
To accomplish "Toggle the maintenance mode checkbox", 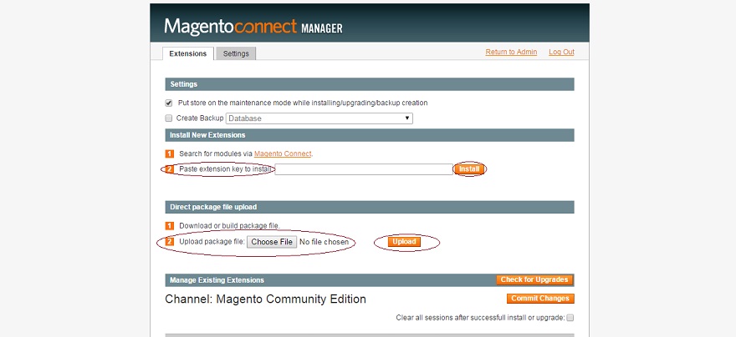I will [x=169, y=103].
